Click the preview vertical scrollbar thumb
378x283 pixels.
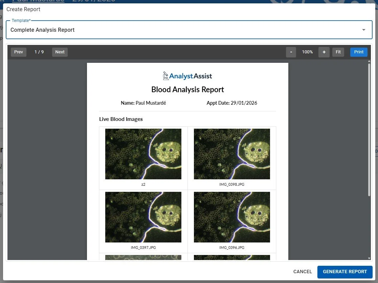[x=369, y=130]
